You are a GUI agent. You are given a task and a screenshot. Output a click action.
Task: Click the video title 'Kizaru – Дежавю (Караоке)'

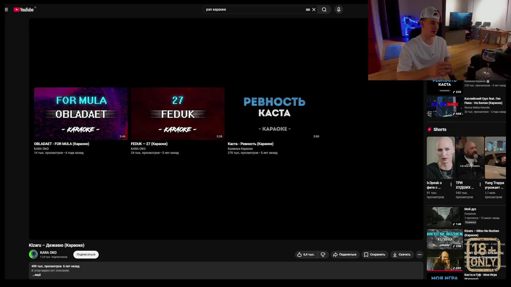pyautogui.click(x=57, y=245)
